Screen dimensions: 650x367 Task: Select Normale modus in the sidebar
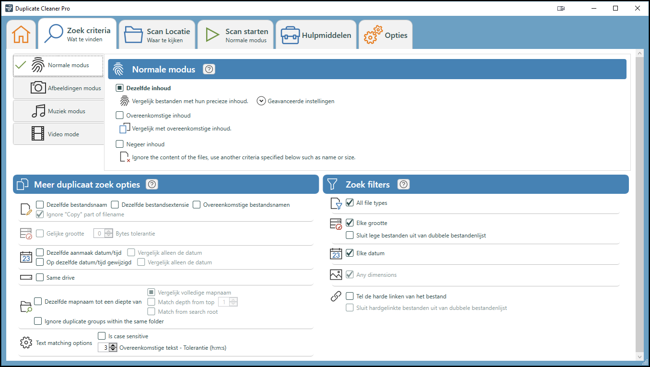click(x=58, y=65)
